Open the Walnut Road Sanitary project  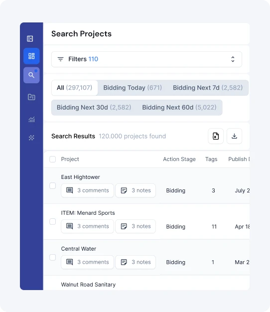tap(88, 285)
